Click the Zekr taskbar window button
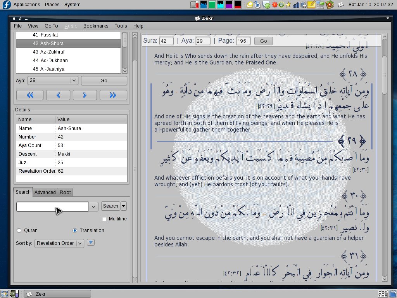The image size is (397, 298). [57, 294]
